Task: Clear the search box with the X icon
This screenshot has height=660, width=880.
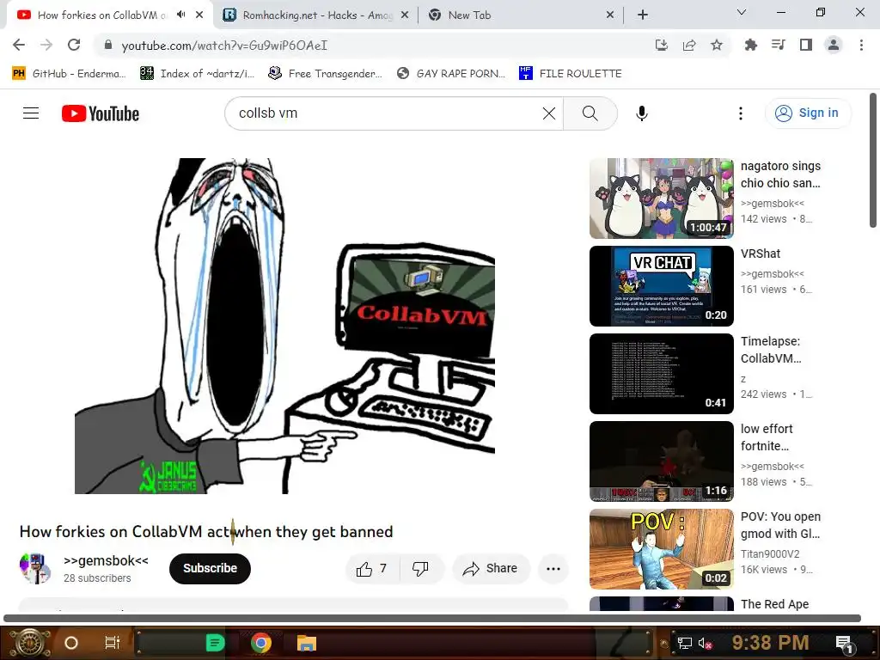Action: pyautogui.click(x=549, y=113)
